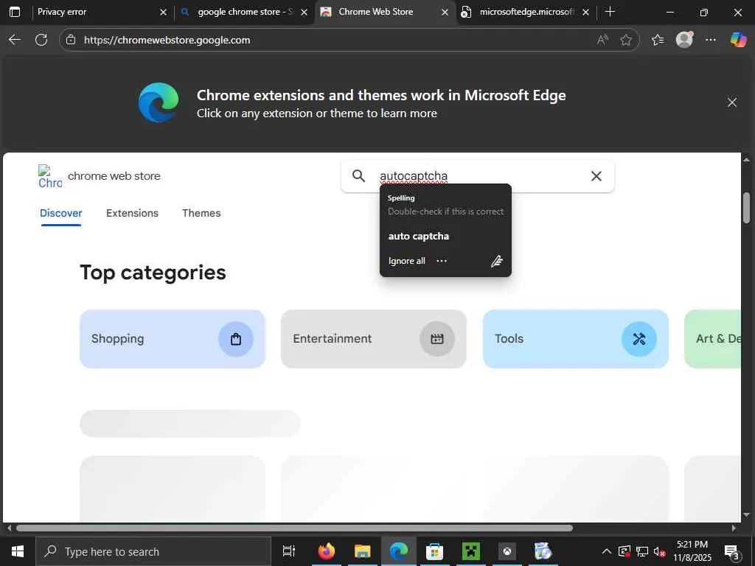
Task: Add this page to favorites
Action: point(626,40)
